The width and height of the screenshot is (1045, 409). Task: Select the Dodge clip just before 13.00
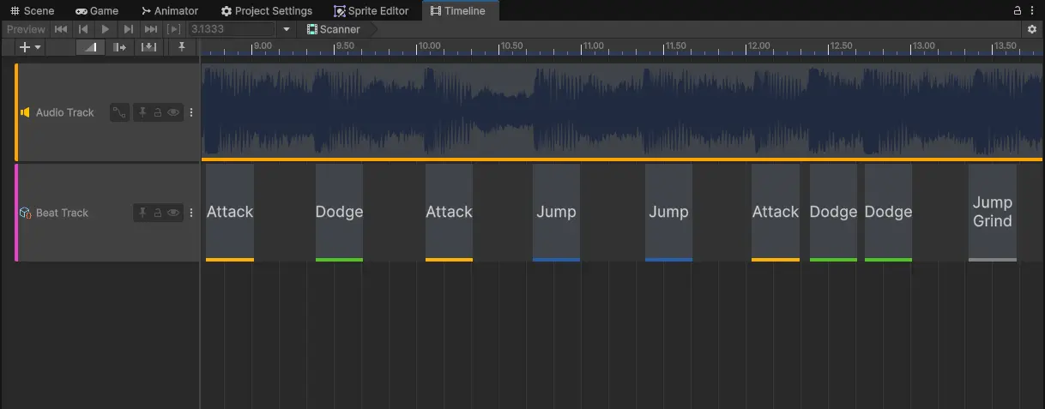(x=888, y=213)
